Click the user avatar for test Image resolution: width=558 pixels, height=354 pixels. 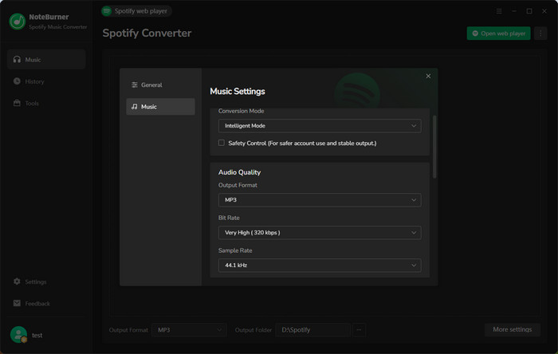18,335
